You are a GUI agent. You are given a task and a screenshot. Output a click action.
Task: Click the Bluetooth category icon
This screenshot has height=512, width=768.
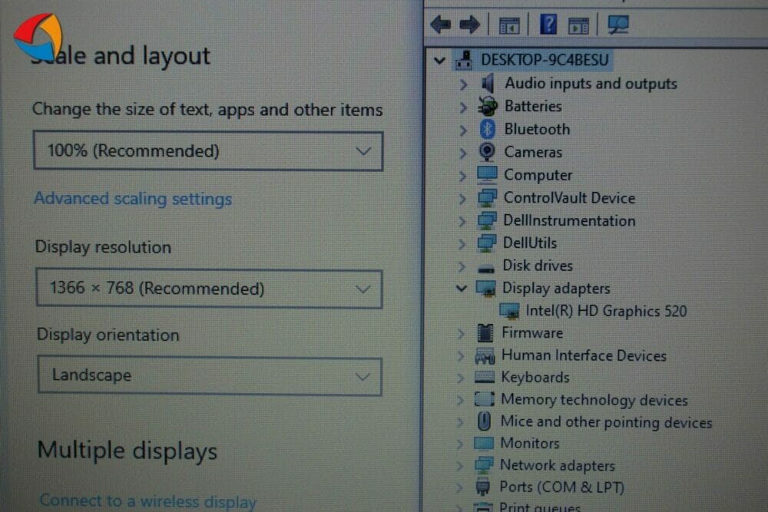pyautogui.click(x=487, y=129)
